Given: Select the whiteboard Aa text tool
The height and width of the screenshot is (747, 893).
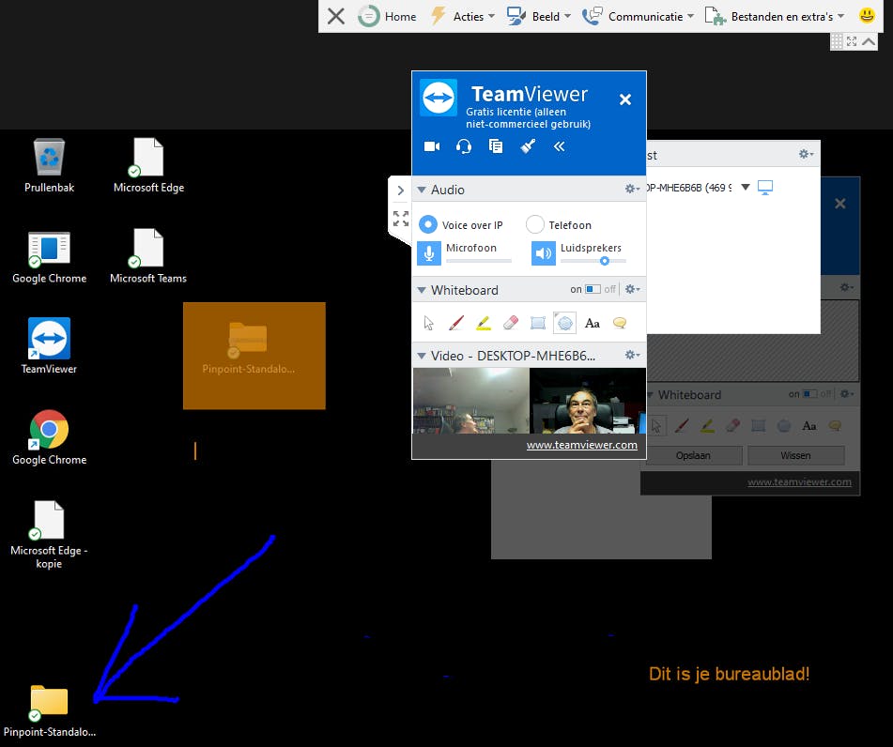Looking at the screenshot, I should click(593, 324).
